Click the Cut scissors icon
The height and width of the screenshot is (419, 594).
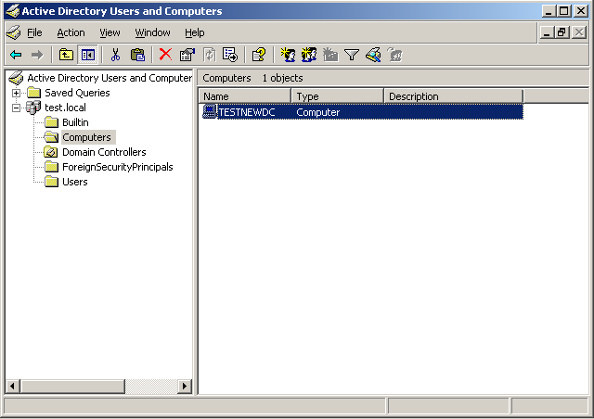point(115,56)
